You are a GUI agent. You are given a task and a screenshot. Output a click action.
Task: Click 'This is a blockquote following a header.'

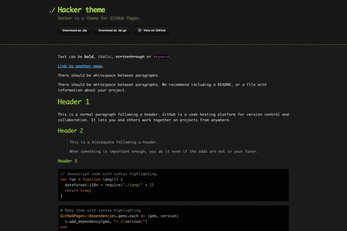coord(114,142)
